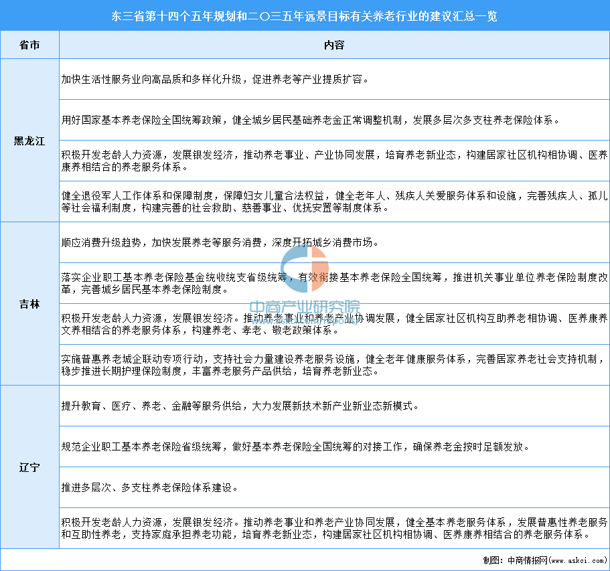Select row starting 用好国家基本养老保险全国统筹政策
The width and height of the screenshot is (610, 571).
[334, 120]
